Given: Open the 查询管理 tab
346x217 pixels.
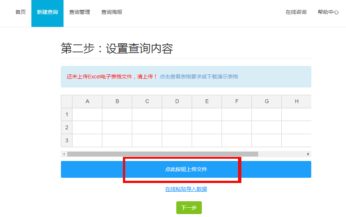Looking at the screenshot, I should tap(80, 12).
